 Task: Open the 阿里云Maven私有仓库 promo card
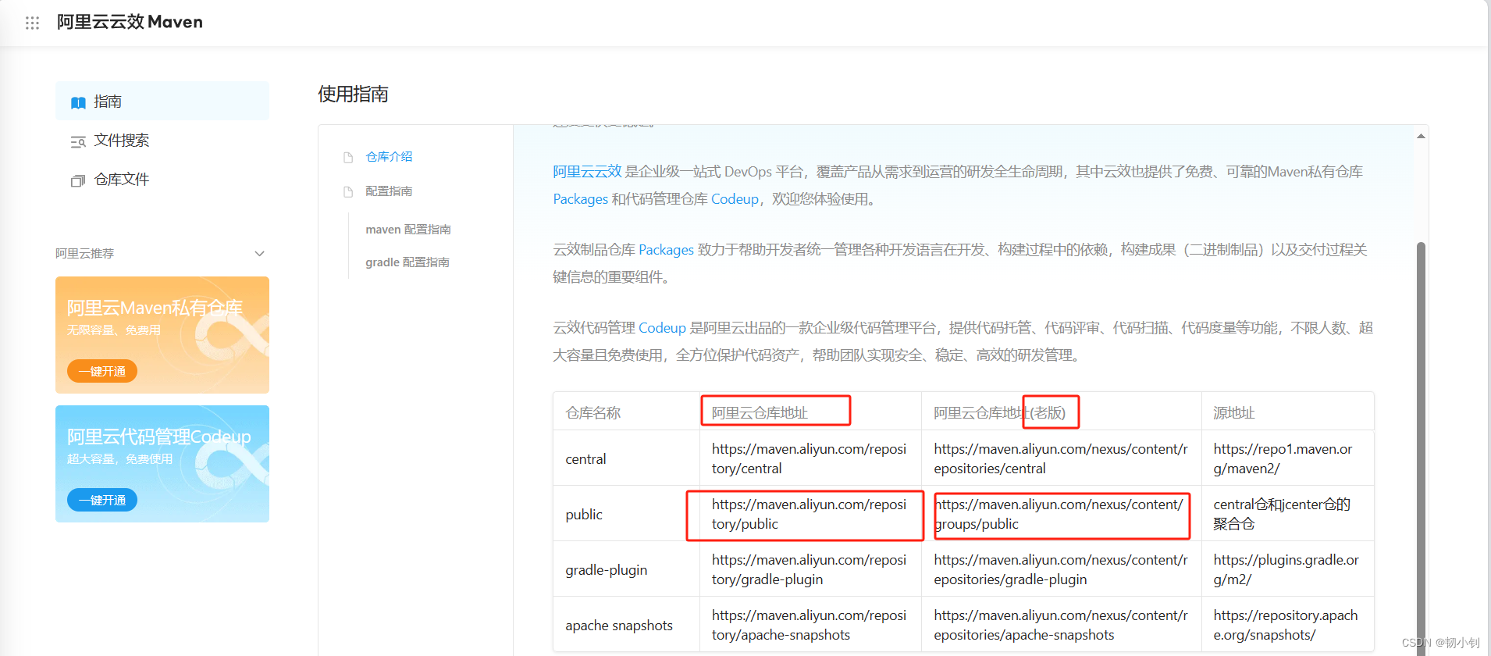162,335
